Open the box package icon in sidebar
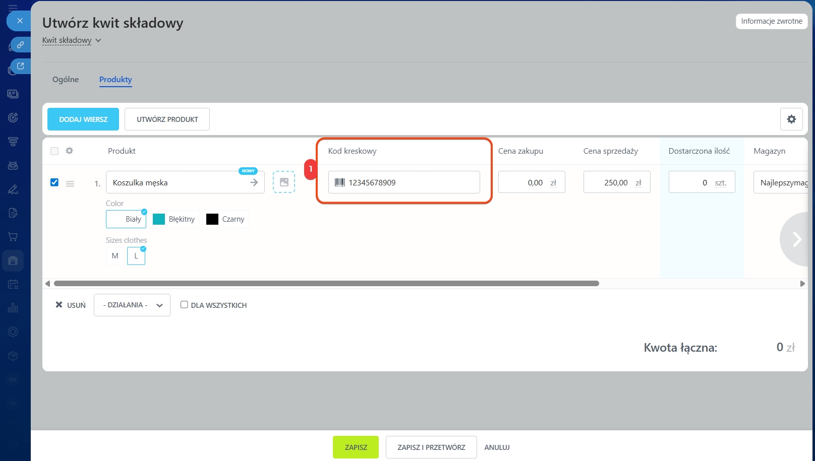Screen dimensions: 815x461 point(13,356)
